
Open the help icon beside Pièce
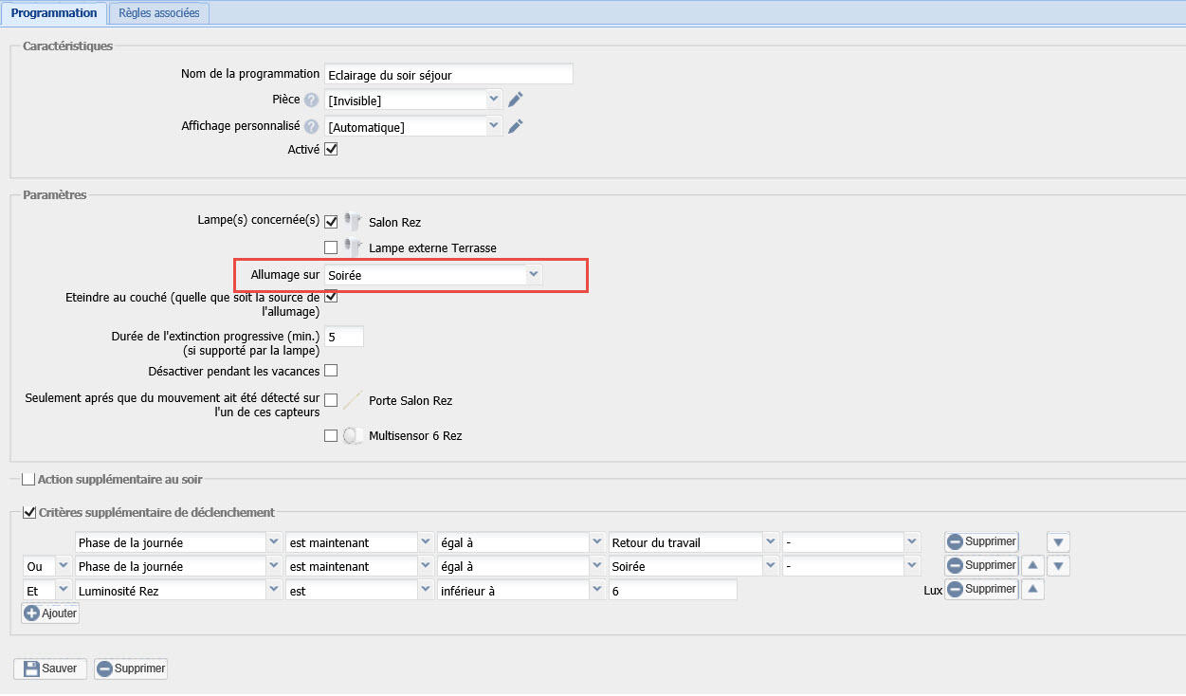coord(311,100)
